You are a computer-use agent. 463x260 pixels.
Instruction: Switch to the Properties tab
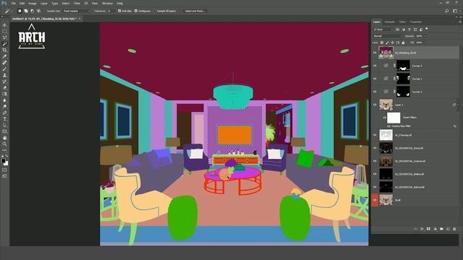tap(416, 22)
